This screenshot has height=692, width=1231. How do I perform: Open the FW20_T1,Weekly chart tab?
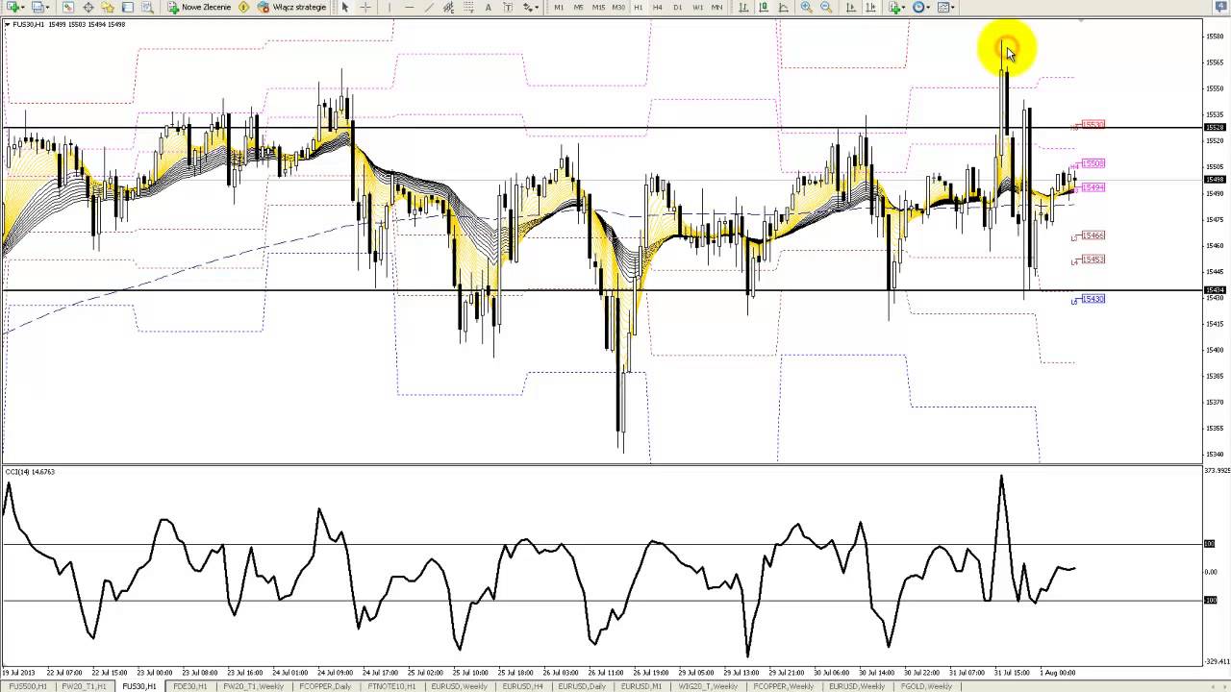253,686
